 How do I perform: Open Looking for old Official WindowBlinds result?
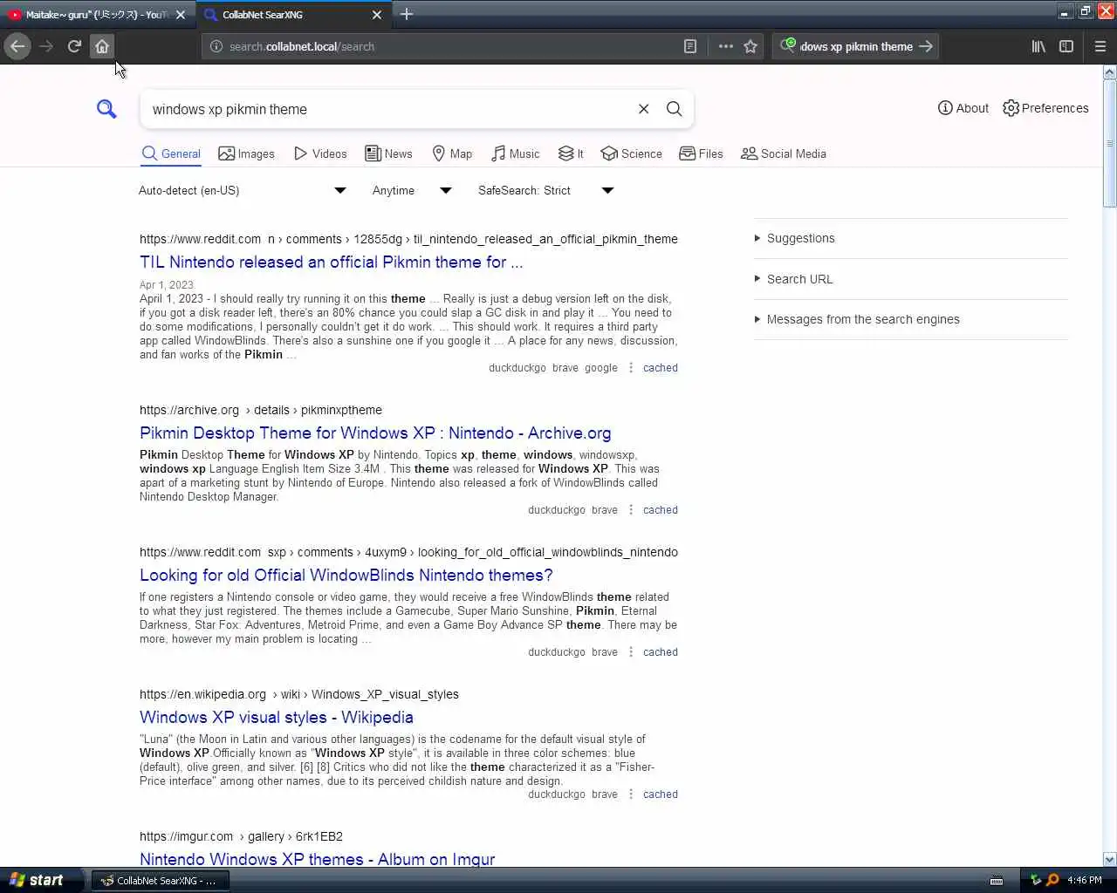pos(346,575)
